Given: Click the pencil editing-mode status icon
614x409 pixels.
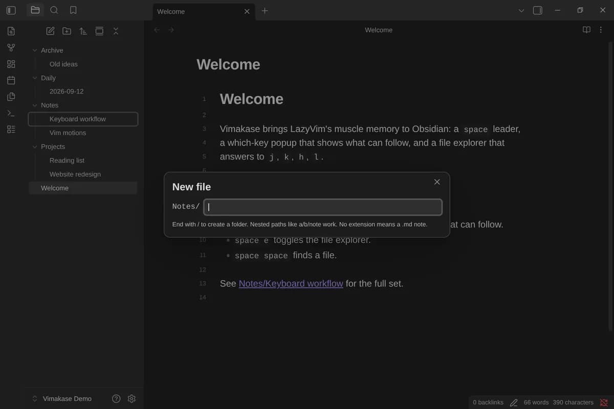Looking at the screenshot, I should [x=514, y=402].
